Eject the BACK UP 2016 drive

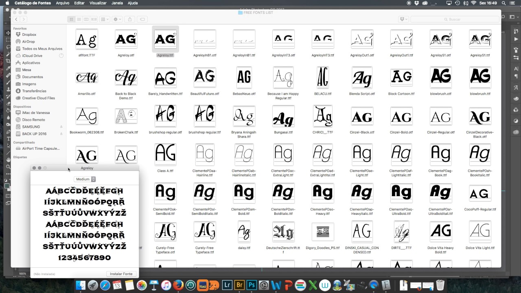(x=61, y=134)
